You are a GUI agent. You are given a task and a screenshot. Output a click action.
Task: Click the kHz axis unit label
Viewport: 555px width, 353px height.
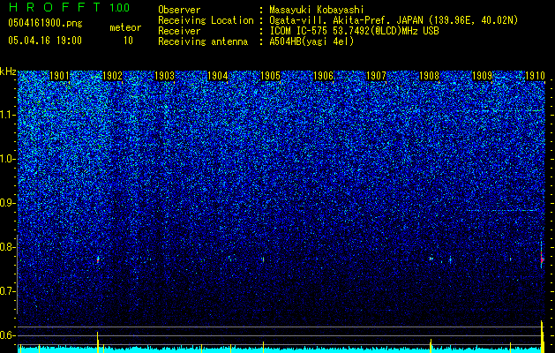(8, 71)
